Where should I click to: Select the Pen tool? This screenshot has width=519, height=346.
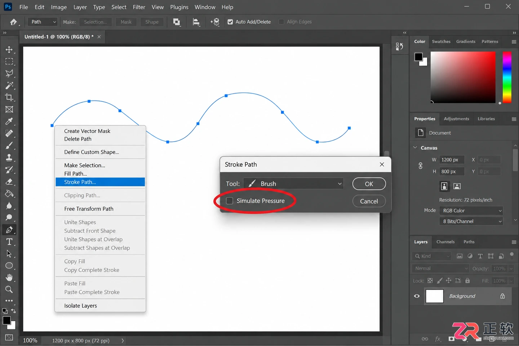9,230
